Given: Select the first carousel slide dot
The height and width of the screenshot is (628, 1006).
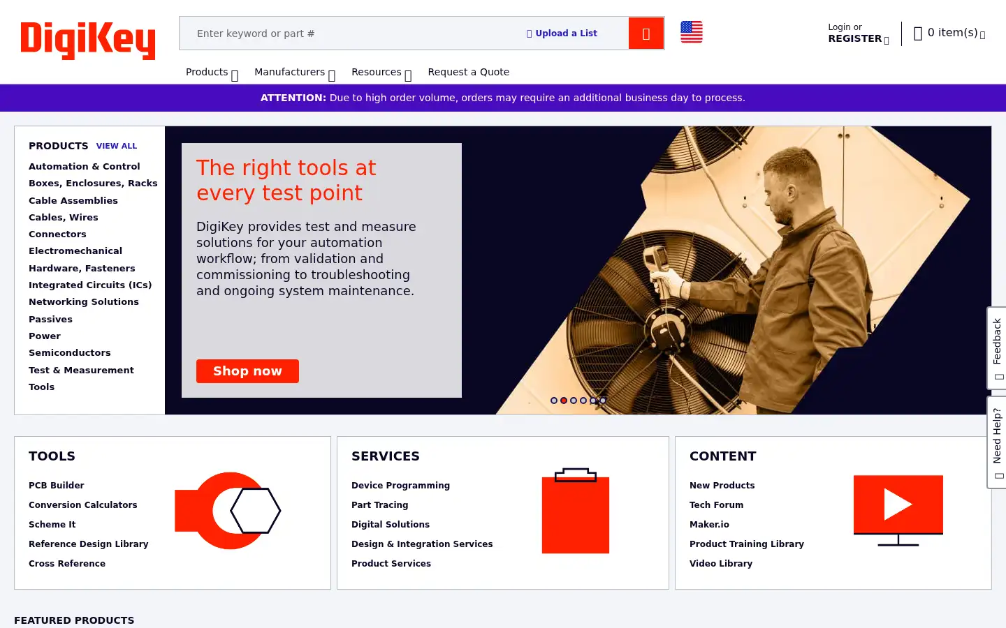Looking at the screenshot, I should click(x=554, y=401).
